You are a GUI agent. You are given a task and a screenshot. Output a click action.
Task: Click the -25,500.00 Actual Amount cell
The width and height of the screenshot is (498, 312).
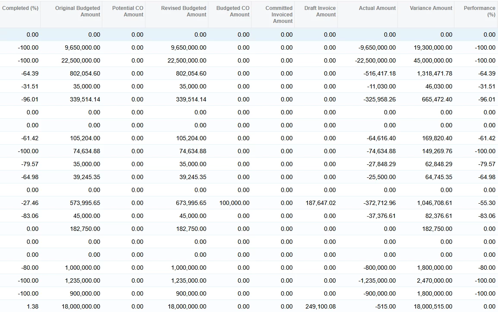[381, 177]
